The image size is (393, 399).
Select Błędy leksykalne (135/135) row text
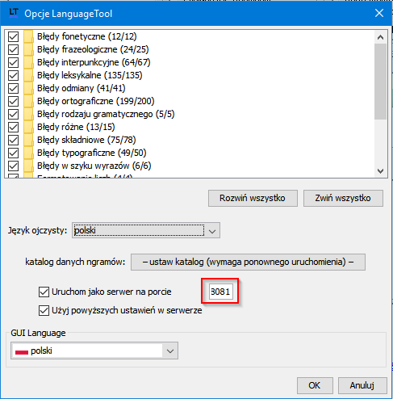90,75
